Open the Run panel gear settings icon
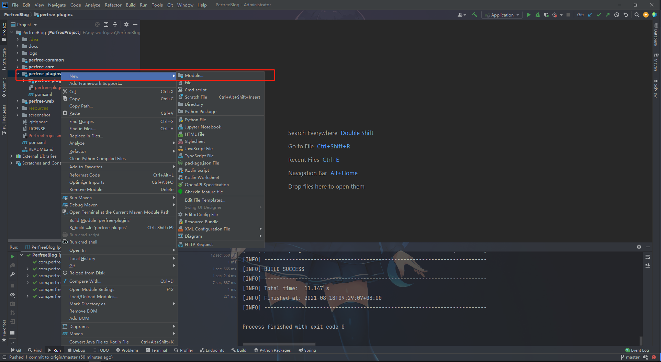This screenshot has height=362, width=661. pos(639,247)
